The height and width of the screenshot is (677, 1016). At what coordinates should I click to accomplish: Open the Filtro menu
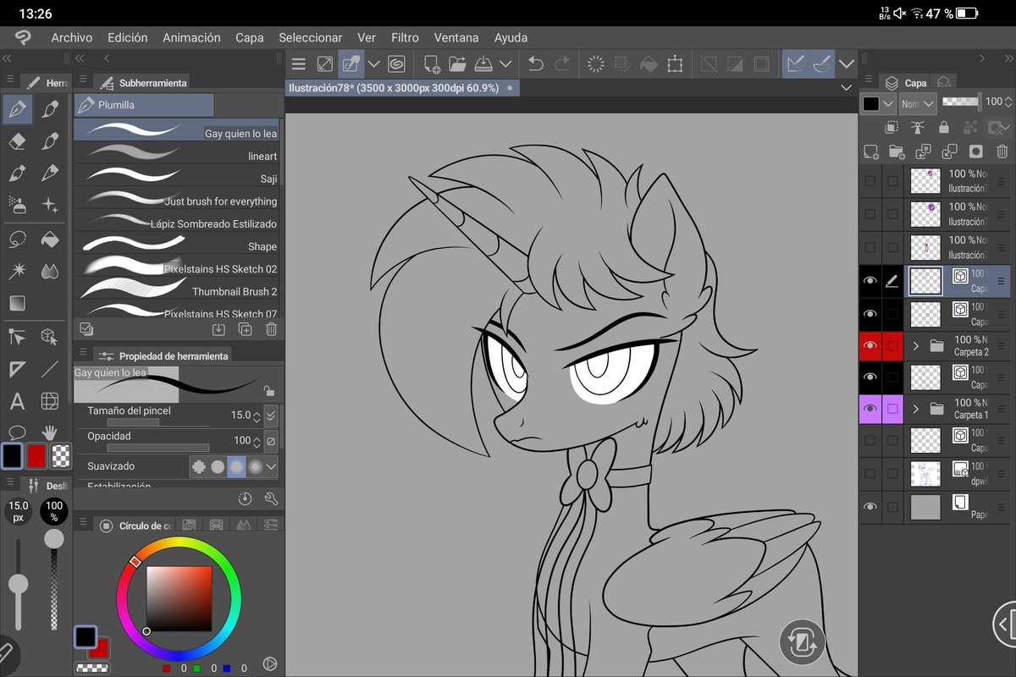point(405,37)
